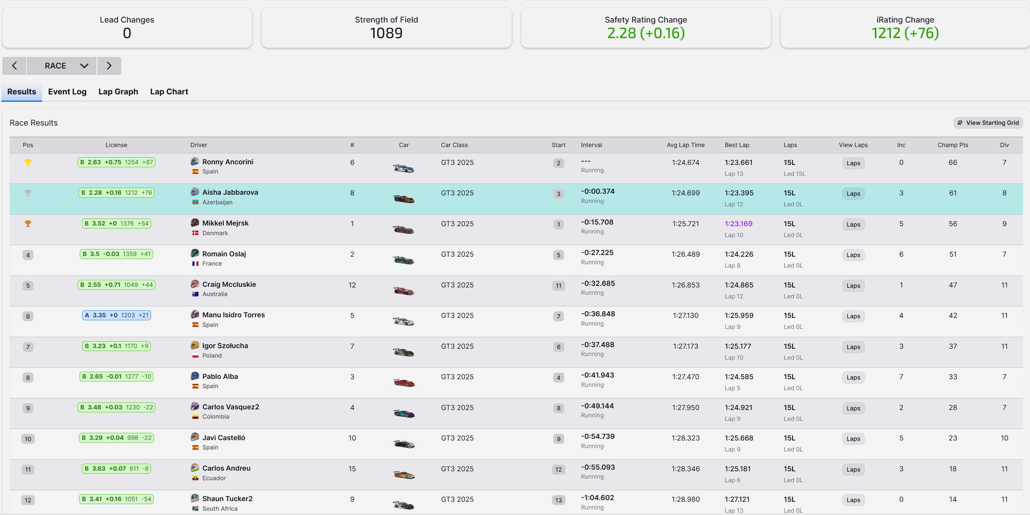The image size is (1030, 515).
Task: Click the bronze trophy icon for third place
Action: [x=28, y=224]
